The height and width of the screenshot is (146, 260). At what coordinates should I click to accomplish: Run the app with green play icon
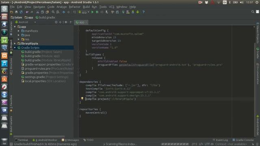click(92, 12)
